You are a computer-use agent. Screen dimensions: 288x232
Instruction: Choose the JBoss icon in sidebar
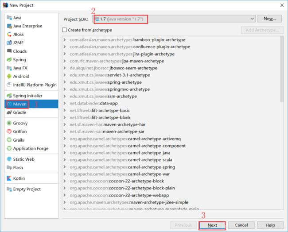(9, 35)
